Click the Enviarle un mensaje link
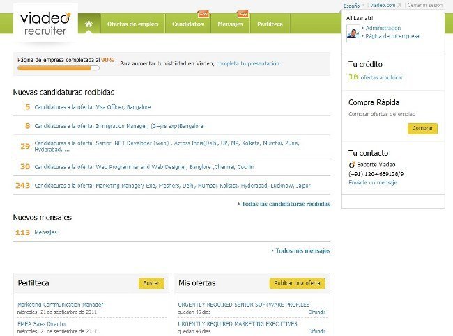This screenshot has width=453, height=336. [x=372, y=182]
